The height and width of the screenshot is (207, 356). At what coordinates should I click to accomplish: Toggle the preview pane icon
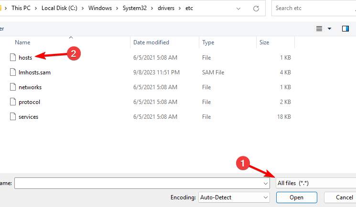coord(345,29)
